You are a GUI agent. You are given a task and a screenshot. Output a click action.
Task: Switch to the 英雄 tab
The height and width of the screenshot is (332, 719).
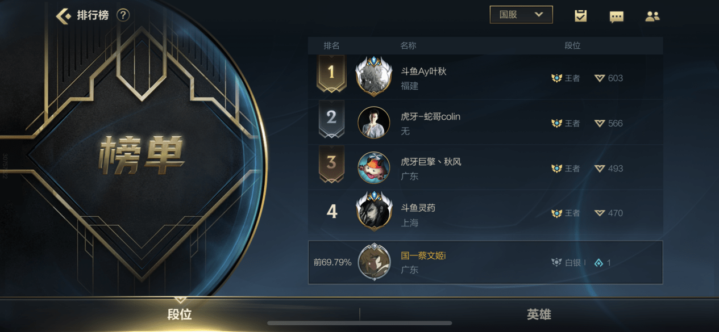[539, 314]
